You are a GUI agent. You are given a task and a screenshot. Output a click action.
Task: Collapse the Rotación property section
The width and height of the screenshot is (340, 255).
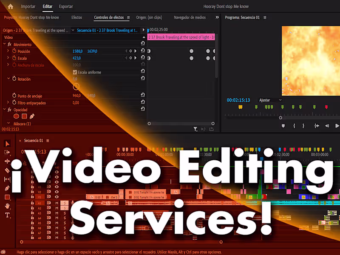coord(9,79)
